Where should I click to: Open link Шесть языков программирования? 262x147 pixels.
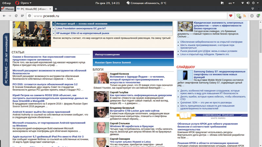207,46
